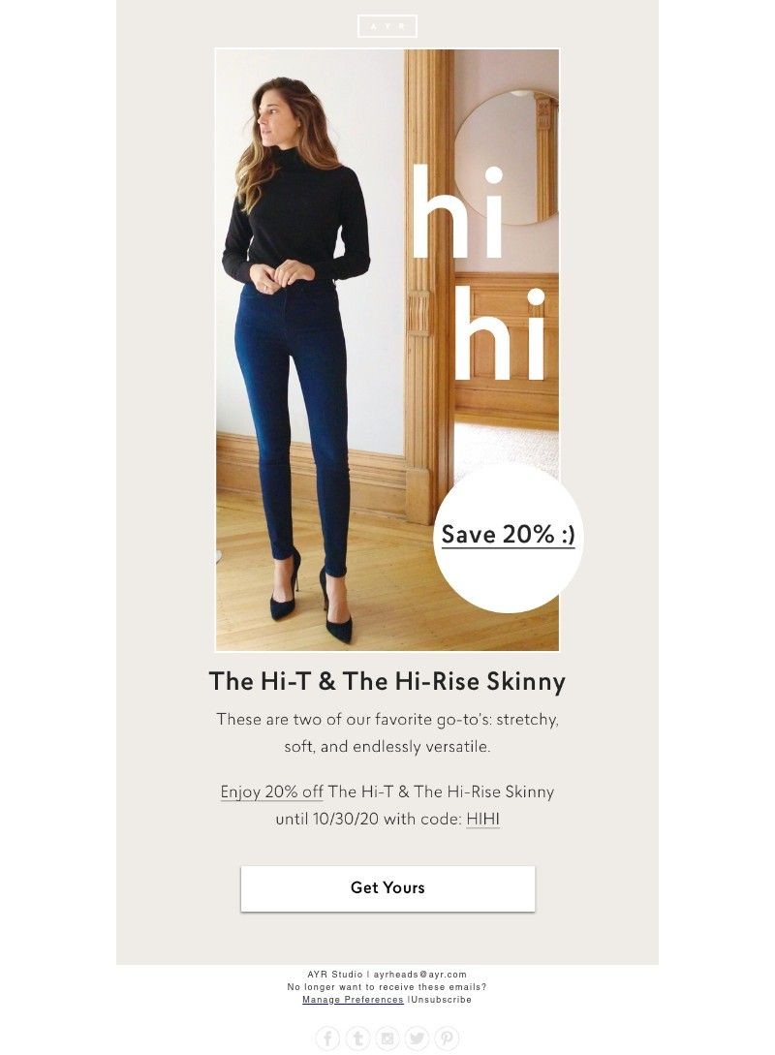775x1055 pixels.
Task: Click the Save 20% :) circle
Action: [508, 538]
